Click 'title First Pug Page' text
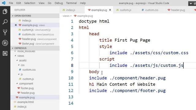Viewport: 196px width, 110px height. (125, 40)
